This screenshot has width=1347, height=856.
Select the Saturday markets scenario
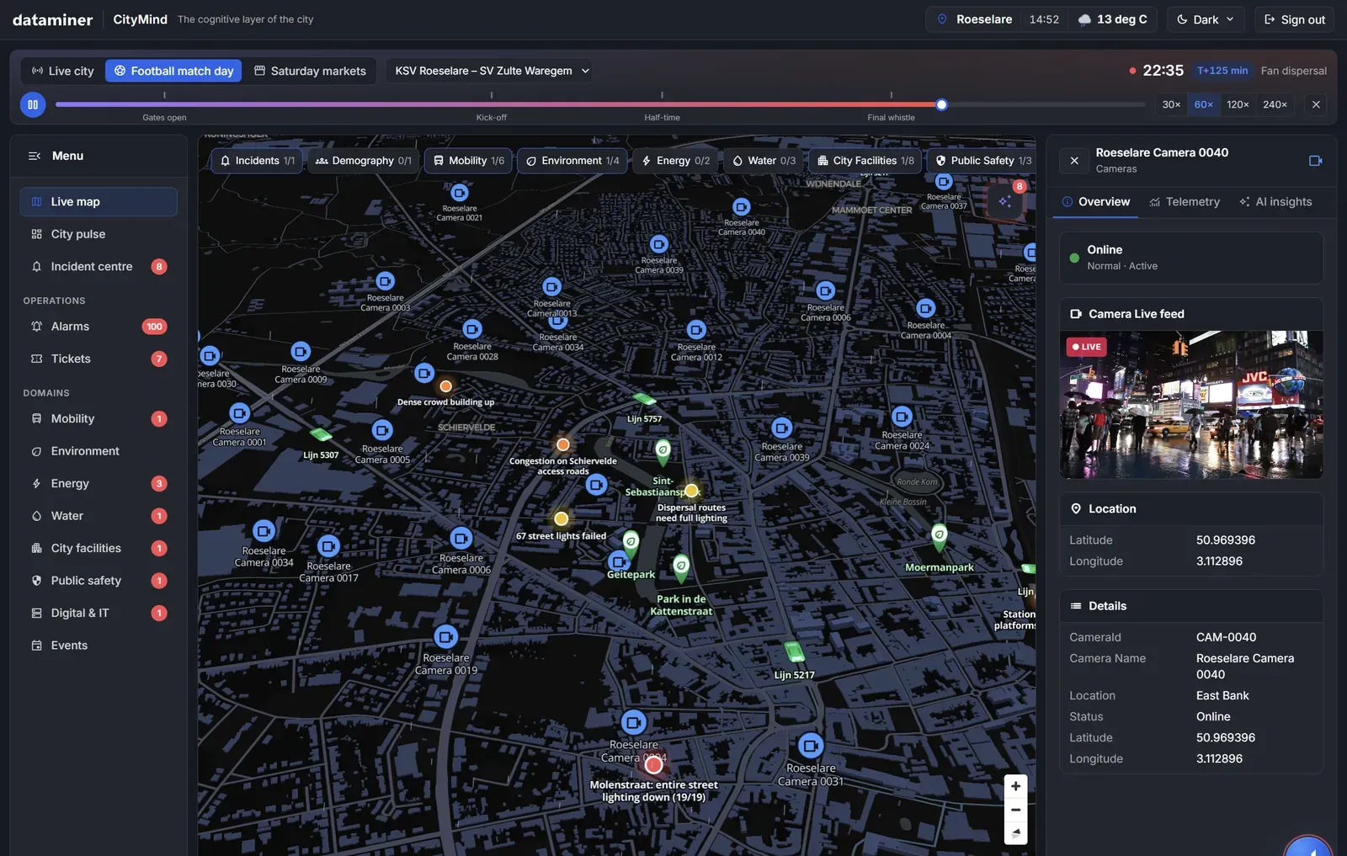(x=311, y=71)
